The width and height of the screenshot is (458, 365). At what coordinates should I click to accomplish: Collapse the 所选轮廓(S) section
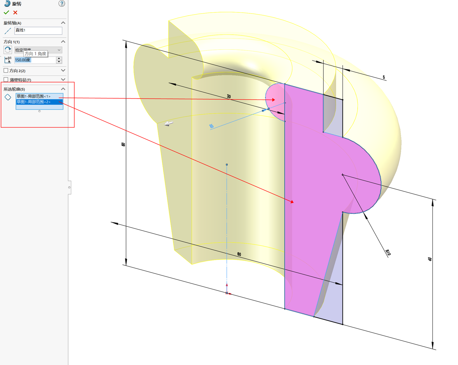(63, 89)
